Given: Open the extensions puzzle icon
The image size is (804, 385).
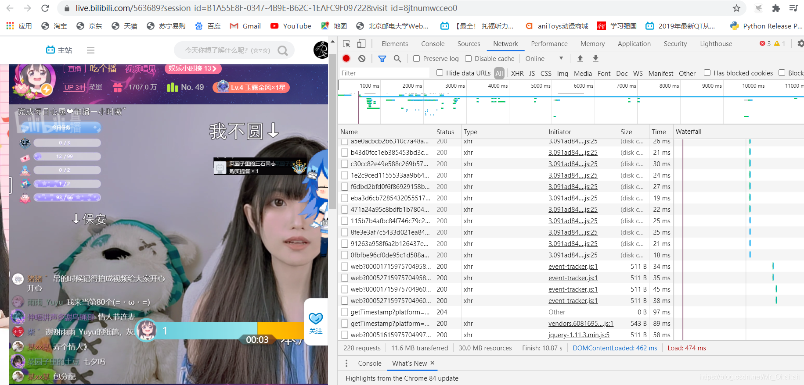Looking at the screenshot, I should [x=776, y=8].
